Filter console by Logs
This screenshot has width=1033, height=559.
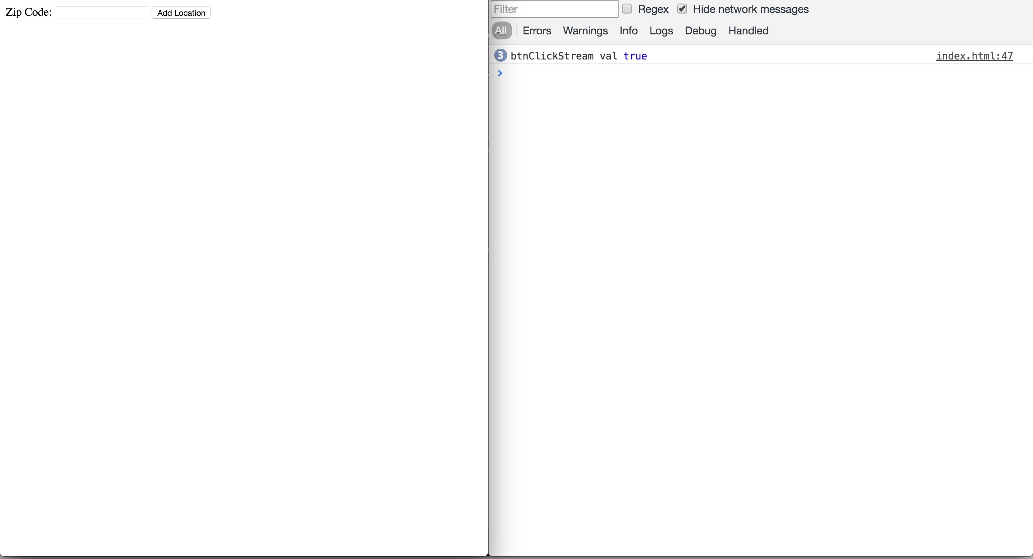tap(661, 31)
